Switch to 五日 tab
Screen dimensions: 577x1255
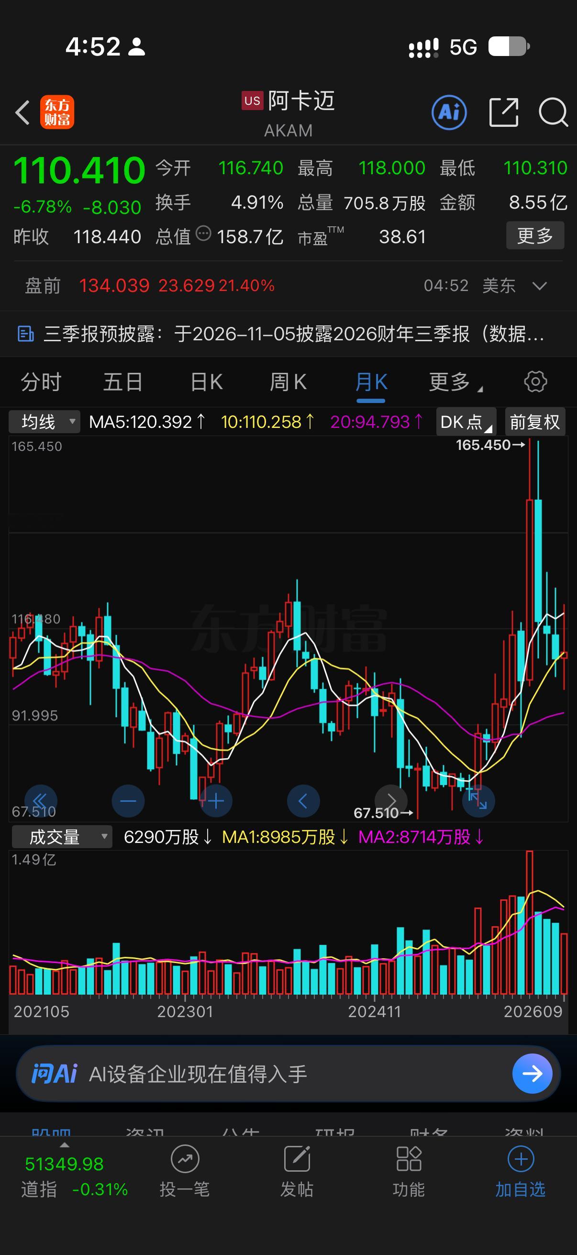click(x=123, y=382)
